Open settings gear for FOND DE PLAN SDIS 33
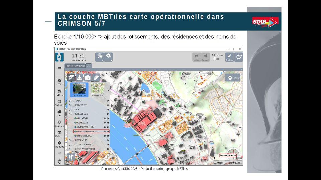Screen dimensions: 321x180 105,131
